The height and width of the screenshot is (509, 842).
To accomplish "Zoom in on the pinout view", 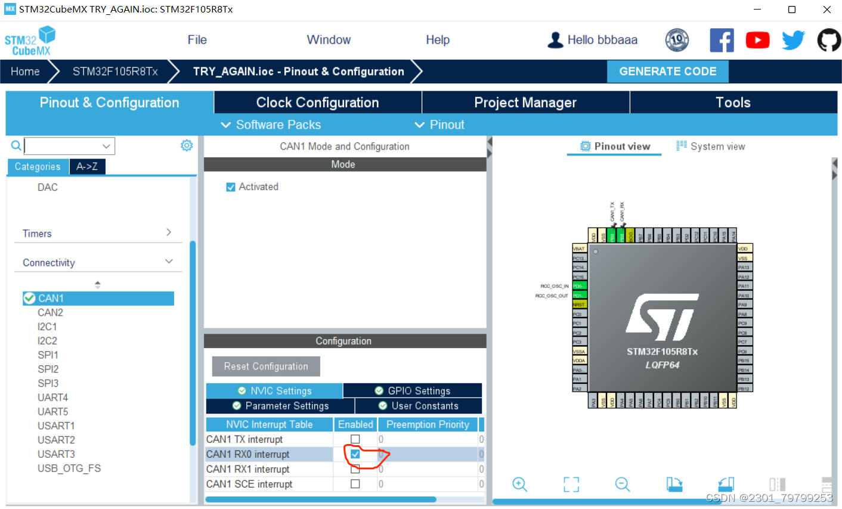I will click(x=519, y=485).
